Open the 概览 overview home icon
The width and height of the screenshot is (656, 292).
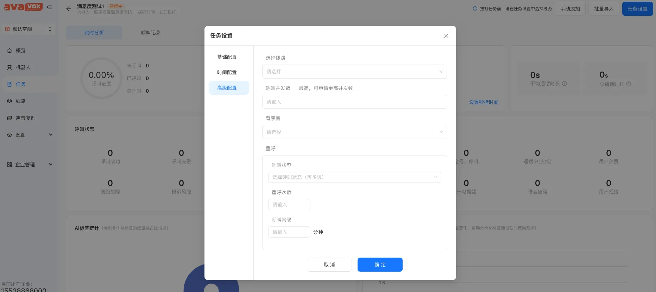[10, 51]
